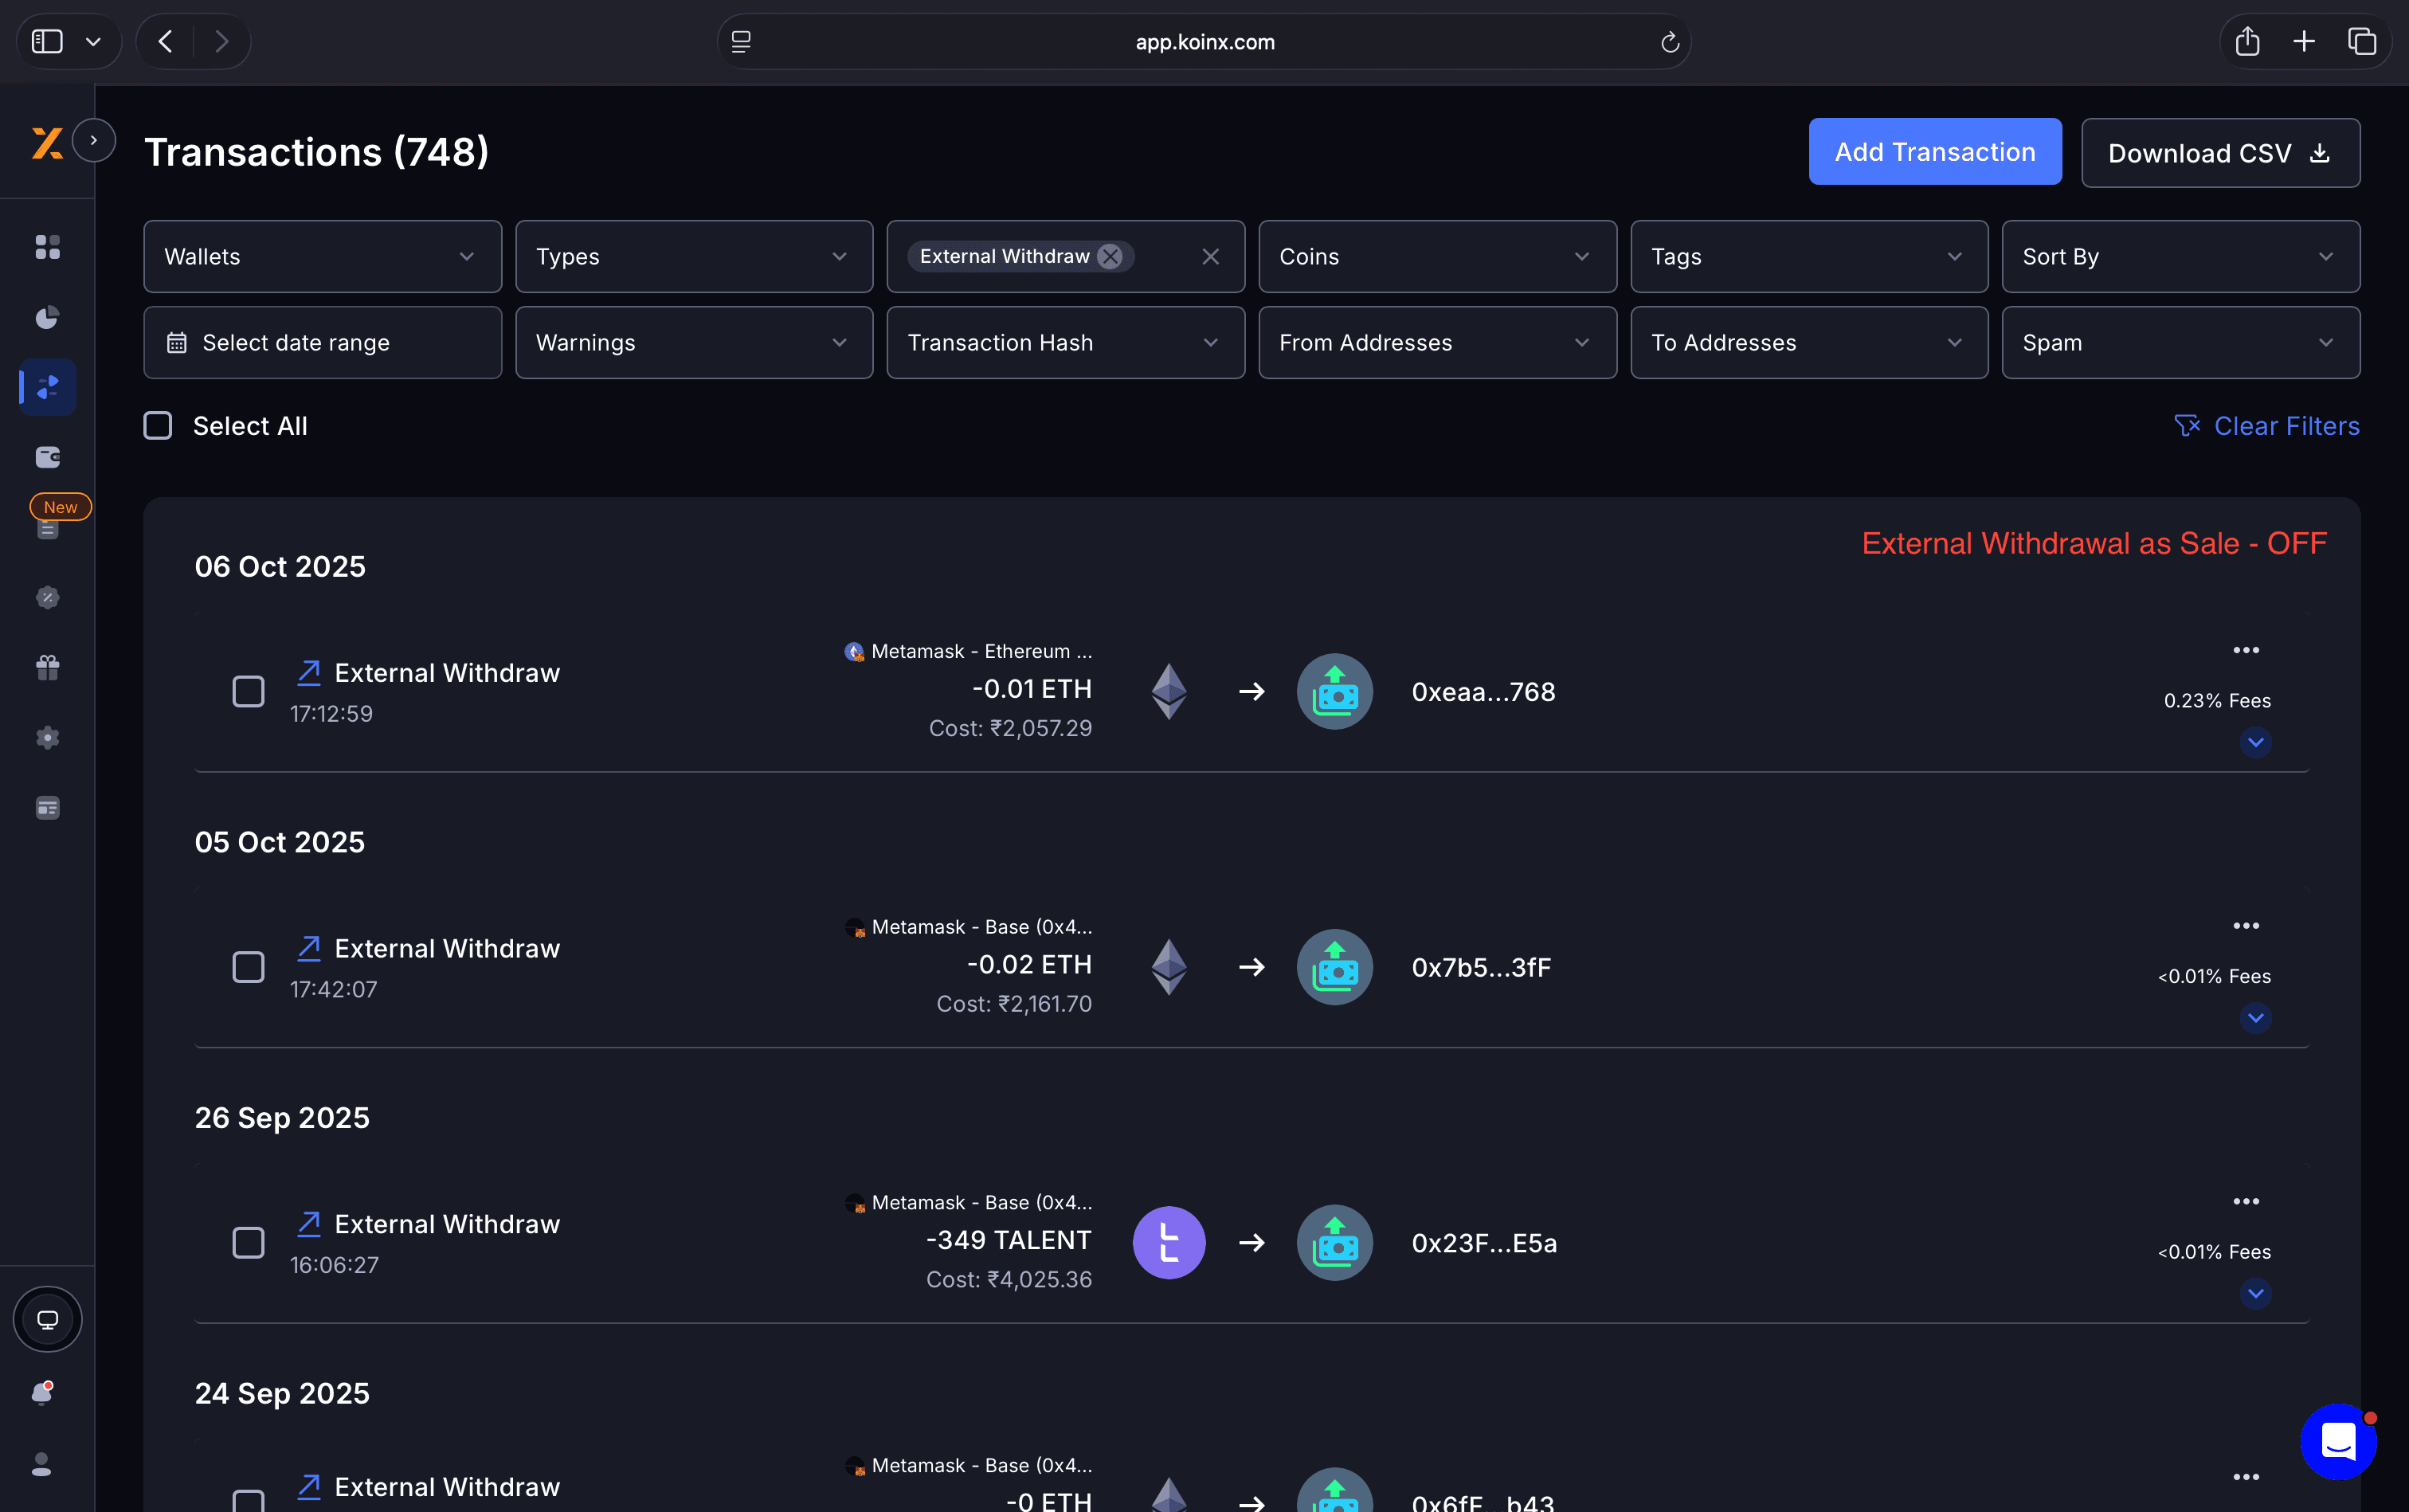The width and height of the screenshot is (2409, 1512).
Task: Open the user profile icon in sidebar
Action: click(x=42, y=1464)
